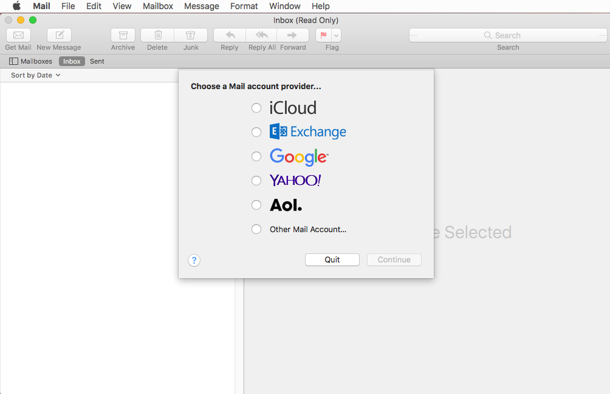
Task: Switch to the Inbox favorites tab
Action: pyautogui.click(x=72, y=61)
